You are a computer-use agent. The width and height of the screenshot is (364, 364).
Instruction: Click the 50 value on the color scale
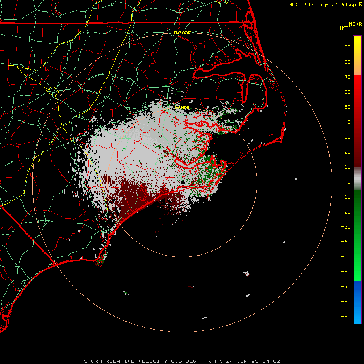coord(347,107)
